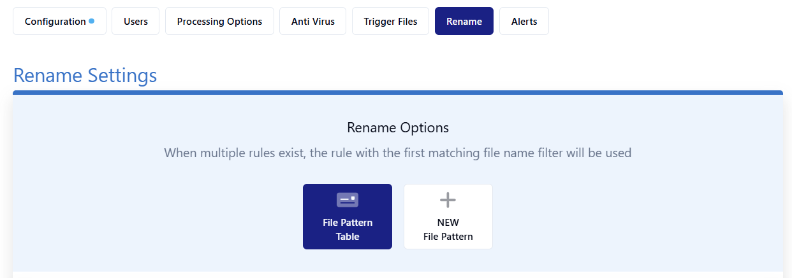Click the white strip below Rename Options panel
The width and height of the screenshot is (792, 278).
(x=398, y=275)
